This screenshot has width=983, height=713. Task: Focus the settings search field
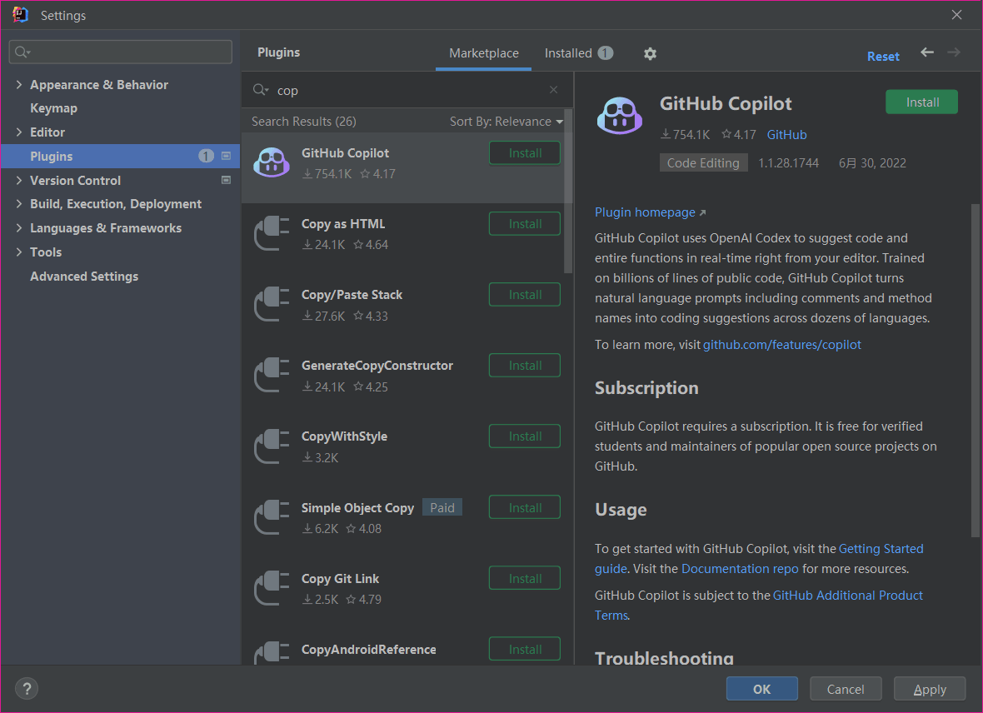point(120,52)
